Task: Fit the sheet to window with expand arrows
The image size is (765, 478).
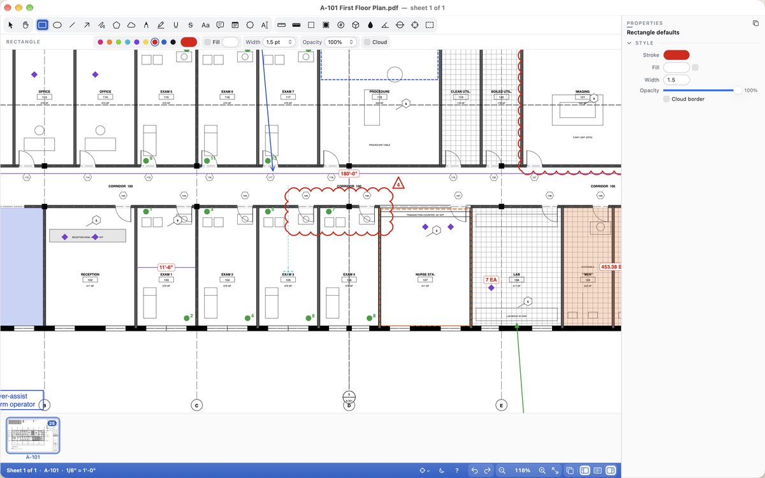Action: click(555, 470)
